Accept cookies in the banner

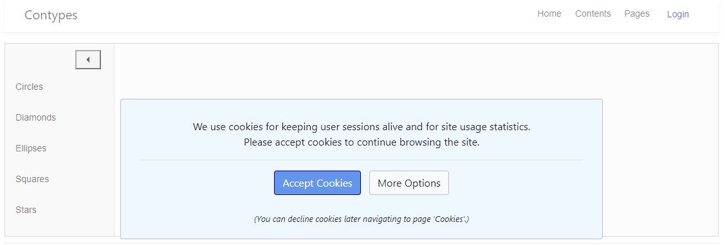317,183
